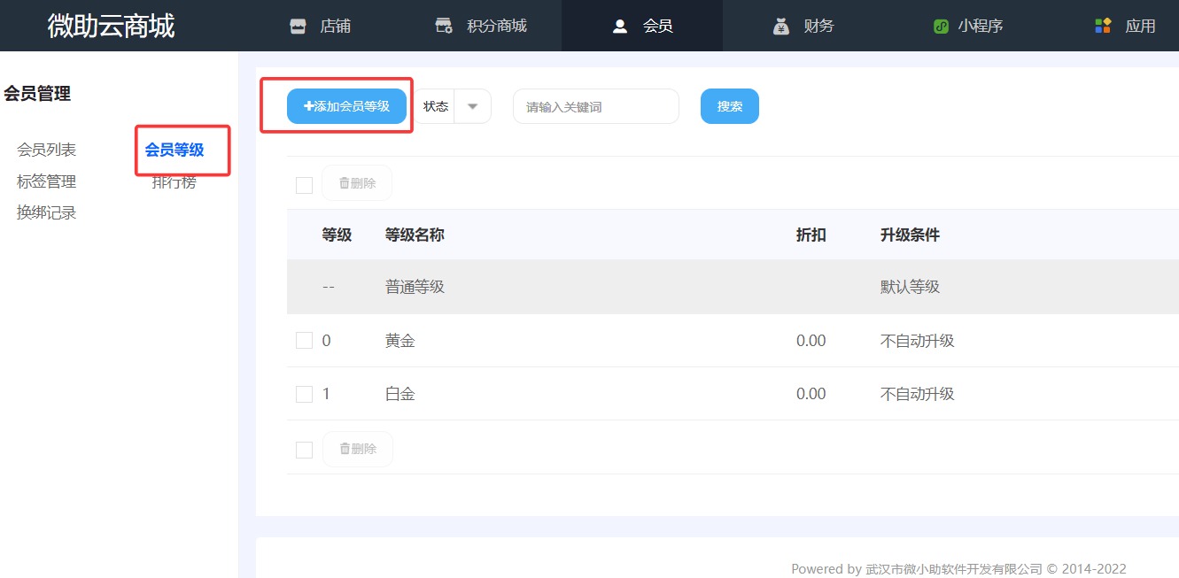Expand the dropdown arrow beside 状态
The width and height of the screenshot is (1179, 578).
(473, 105)
